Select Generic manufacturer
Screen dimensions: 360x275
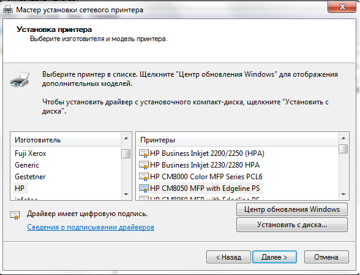[x=27, y=165]
